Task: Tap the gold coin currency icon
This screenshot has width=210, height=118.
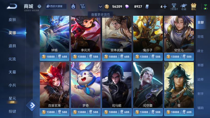Action: click(x=107, y=6)
